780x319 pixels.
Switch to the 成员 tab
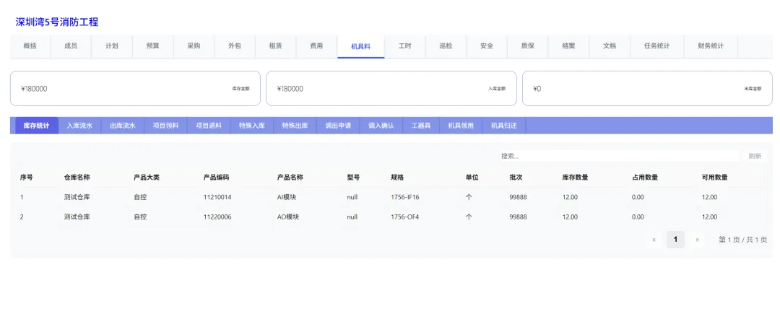[x=71, y=46]
